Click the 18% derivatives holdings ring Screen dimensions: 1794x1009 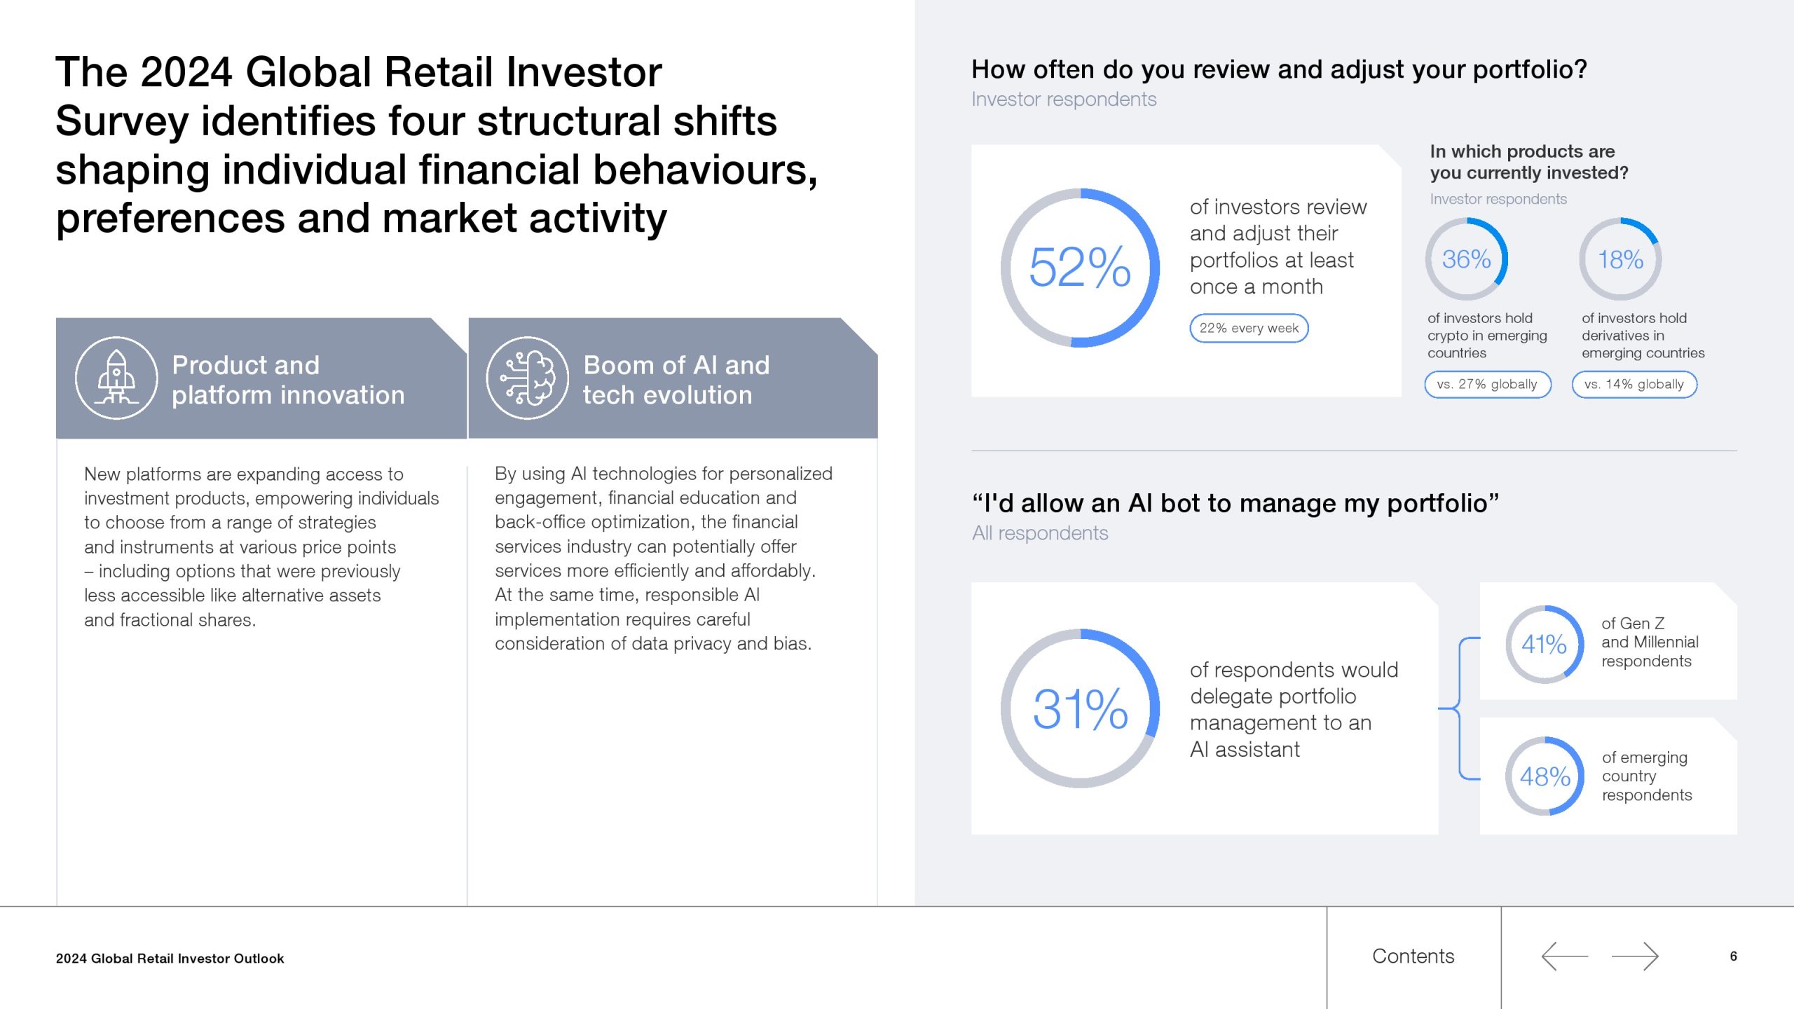pos(1620,259)
